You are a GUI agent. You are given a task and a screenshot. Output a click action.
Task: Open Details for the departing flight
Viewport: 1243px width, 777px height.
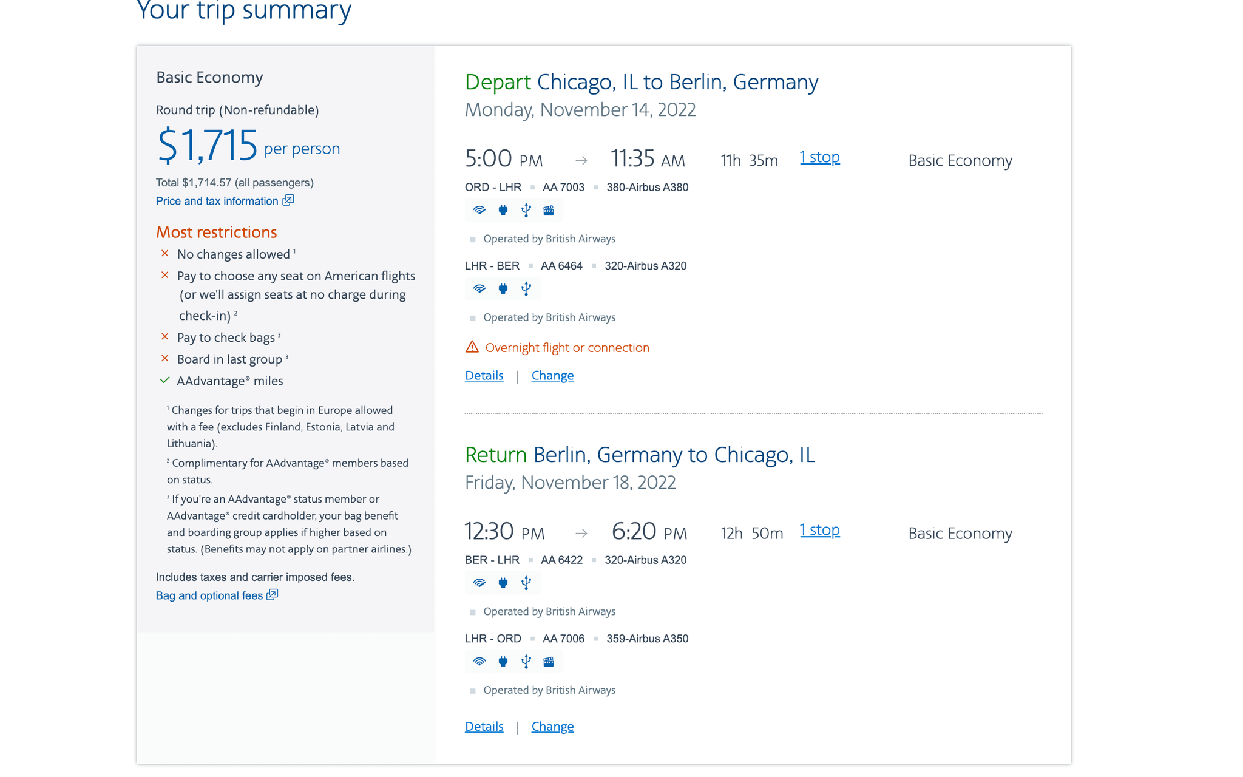coord(484,375)
